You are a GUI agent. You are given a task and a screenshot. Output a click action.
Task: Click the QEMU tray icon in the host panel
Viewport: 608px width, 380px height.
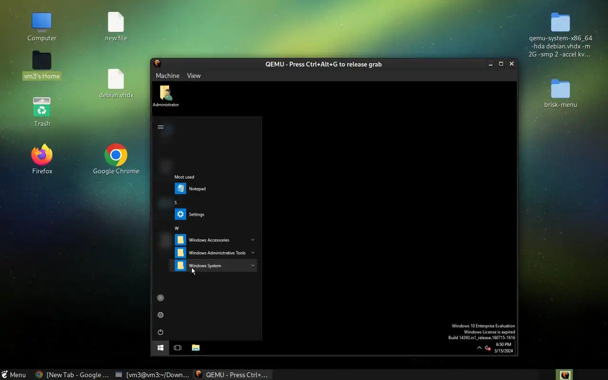[565, 375]
